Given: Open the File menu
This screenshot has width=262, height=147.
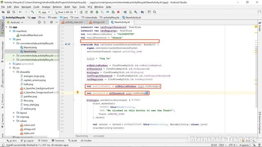Looking at the screenshot, I should click(x=3, y=7).
